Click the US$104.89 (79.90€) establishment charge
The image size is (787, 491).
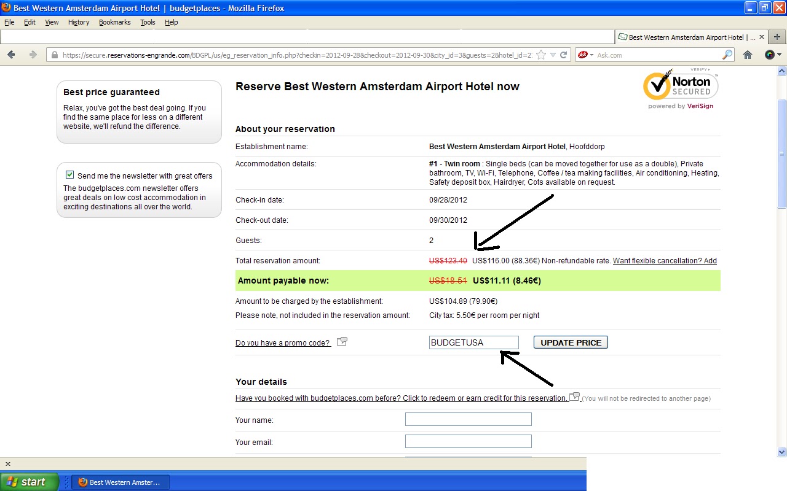(x=463, y=301)
